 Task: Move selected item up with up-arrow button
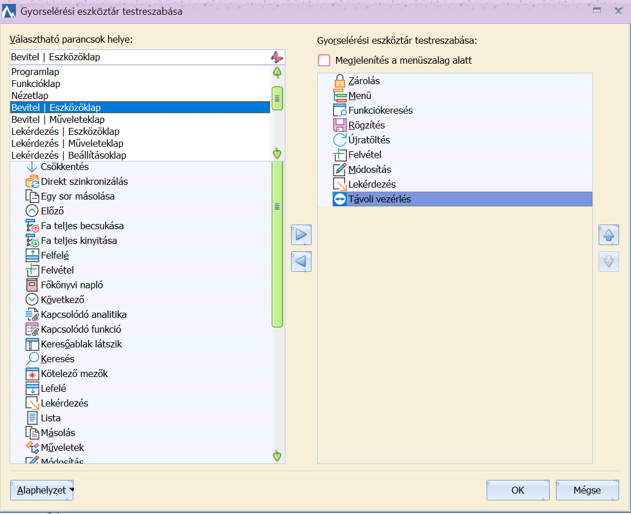pos(609,235)
